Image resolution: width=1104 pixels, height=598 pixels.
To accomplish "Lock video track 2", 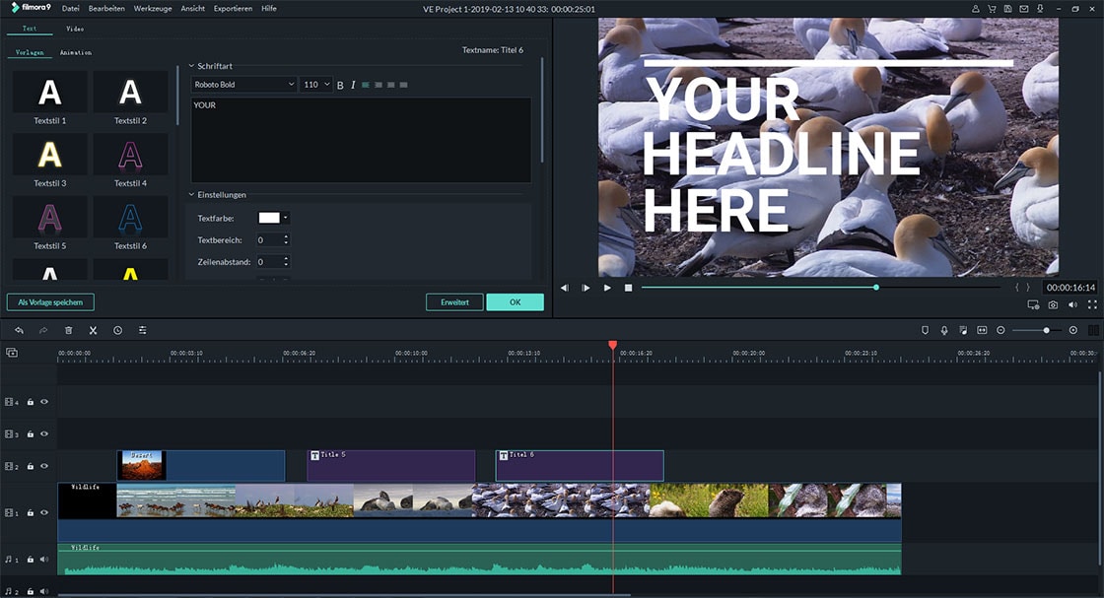I will 31,466.
